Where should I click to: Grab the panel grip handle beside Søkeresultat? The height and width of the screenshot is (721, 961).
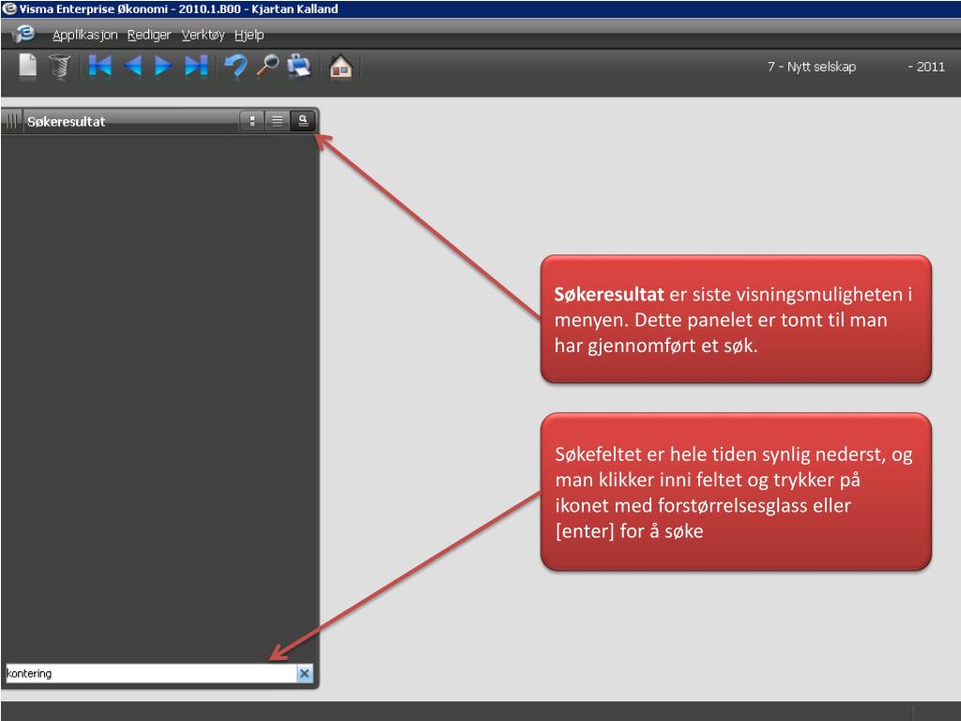click(x=11, y=121)
